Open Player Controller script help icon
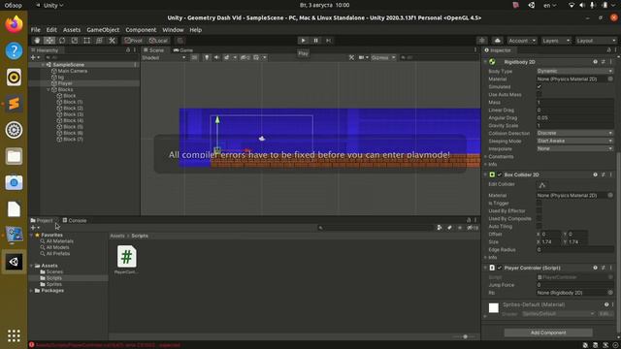Viewport: 621px width, 349px height. pos(595,268)
